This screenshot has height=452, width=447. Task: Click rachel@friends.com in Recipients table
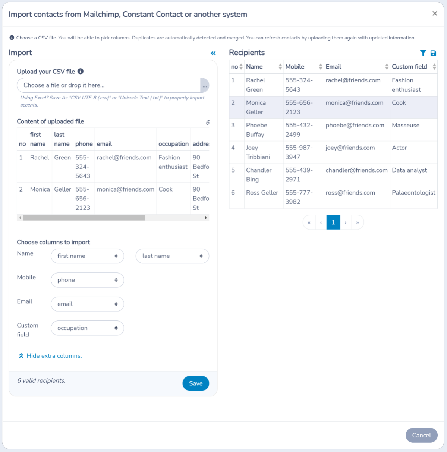pos(353,80)
